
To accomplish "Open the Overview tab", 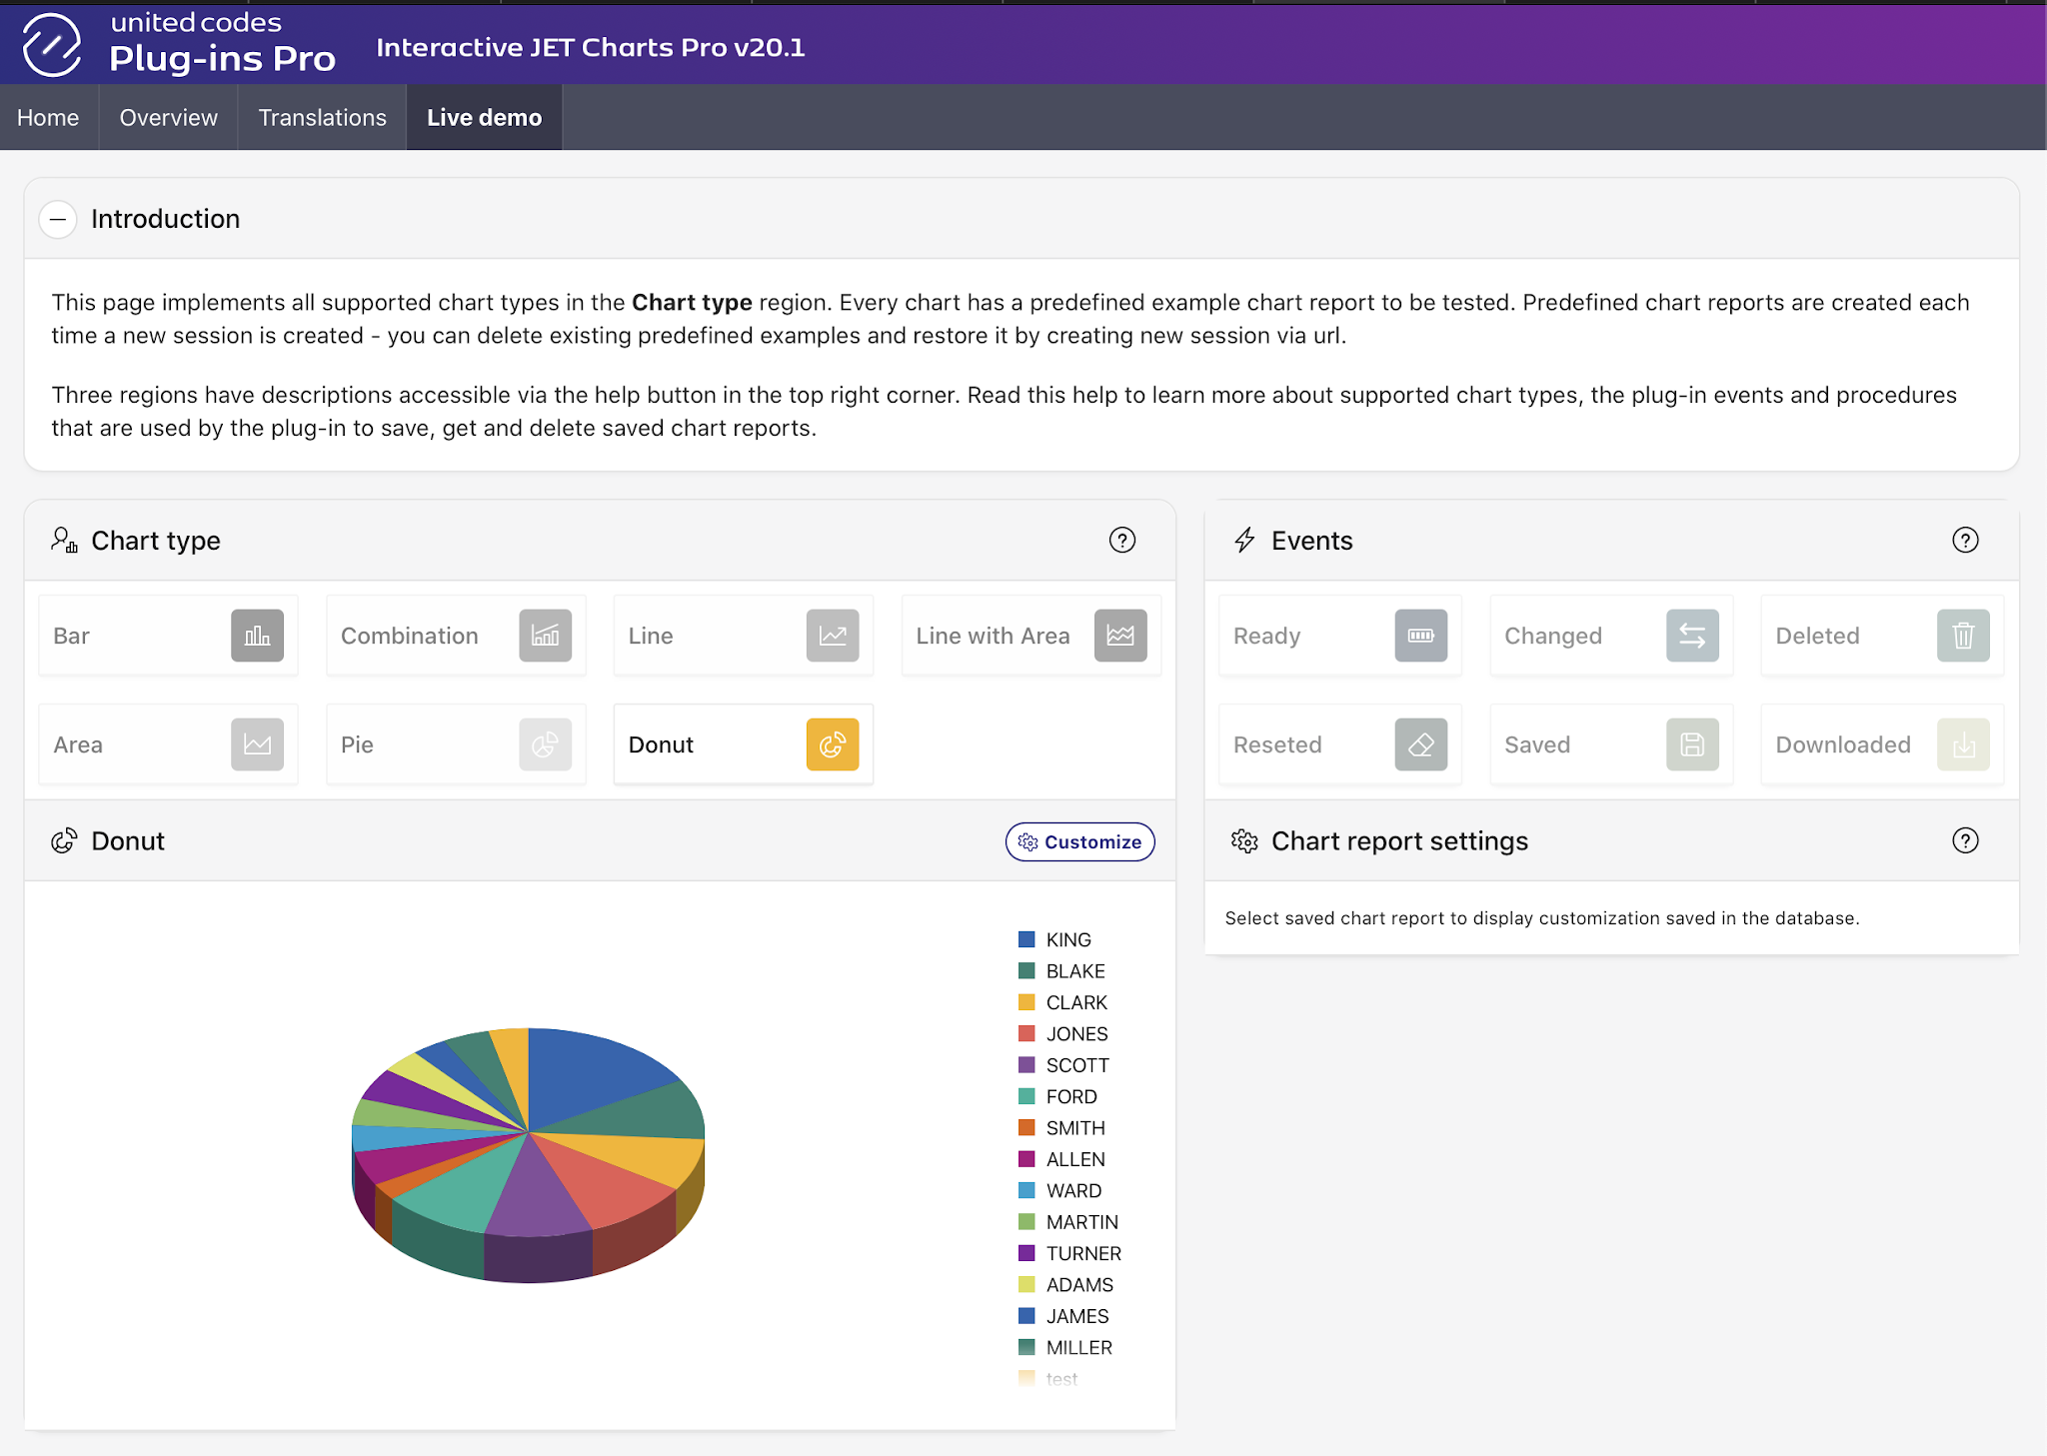I will pos(168,118).
